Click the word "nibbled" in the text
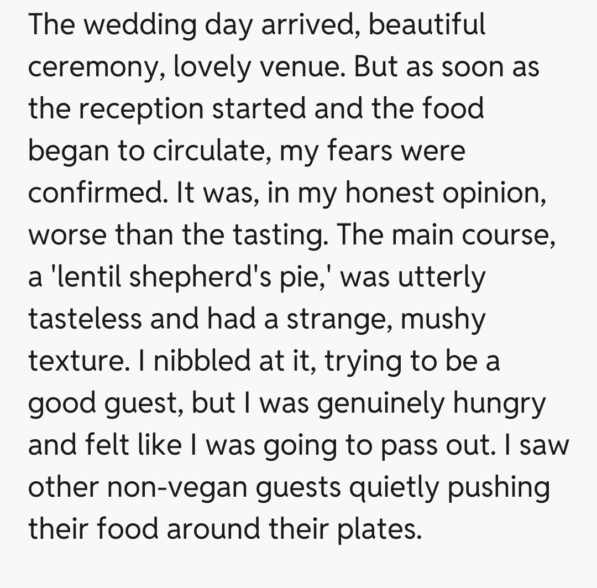 click(x=194, y=361)
